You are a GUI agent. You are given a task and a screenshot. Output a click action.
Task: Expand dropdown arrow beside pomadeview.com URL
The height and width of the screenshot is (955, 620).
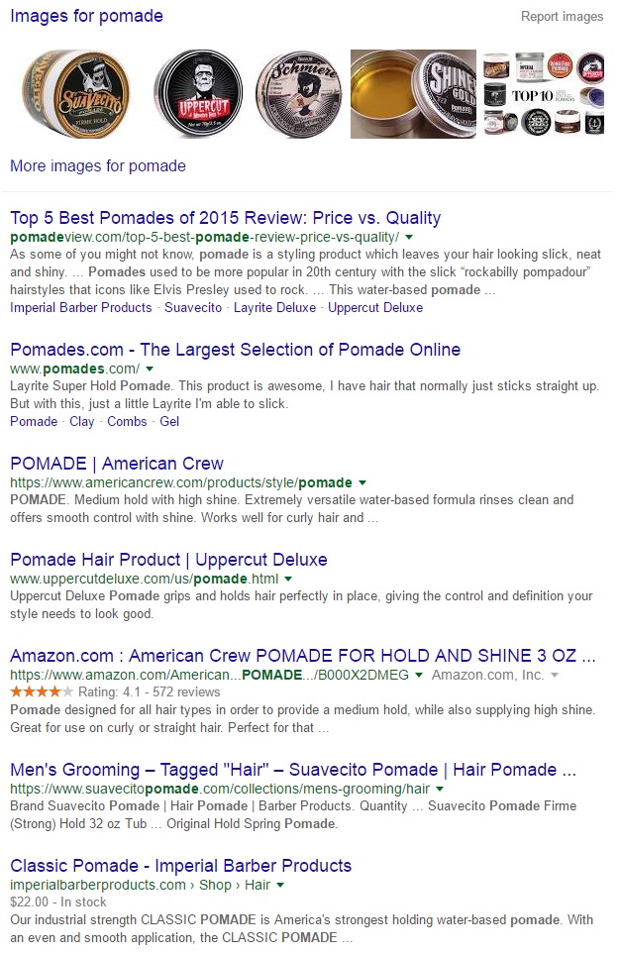pos(409,238)
